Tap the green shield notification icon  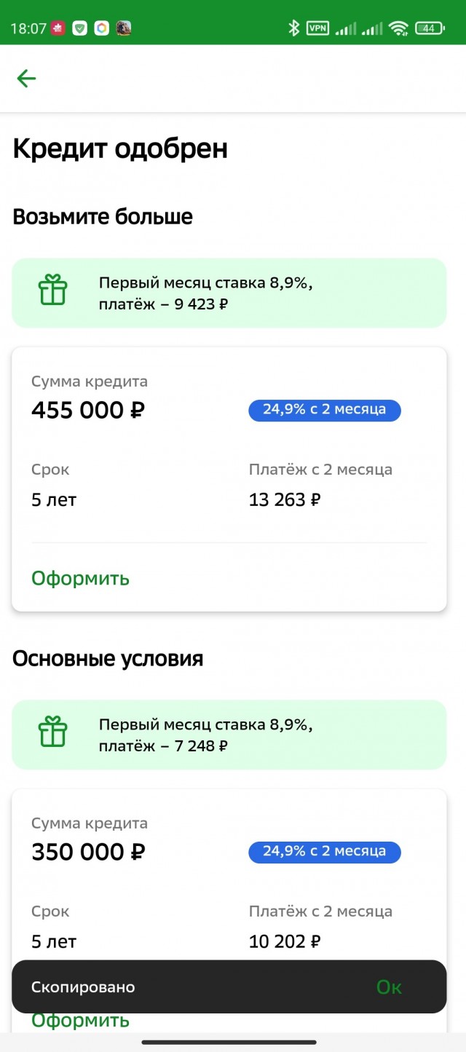pos(80,28)
